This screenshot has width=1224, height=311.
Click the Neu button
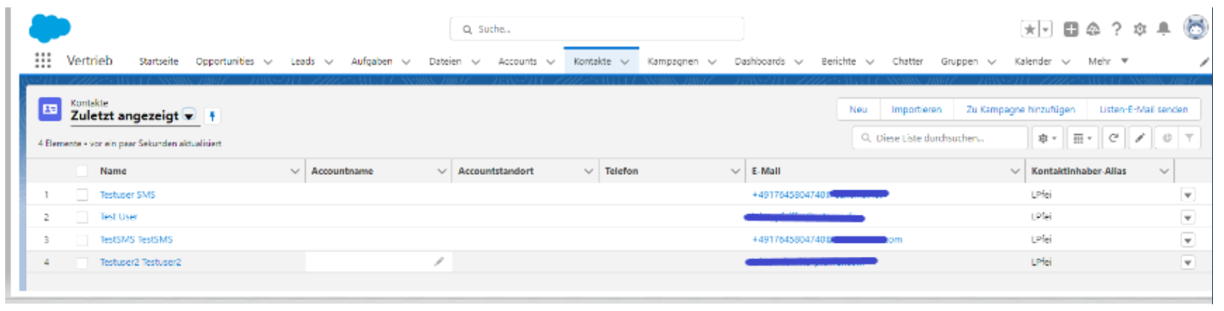tap(858, 110)
